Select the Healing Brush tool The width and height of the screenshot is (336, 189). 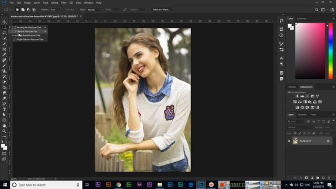pos(4,60)
